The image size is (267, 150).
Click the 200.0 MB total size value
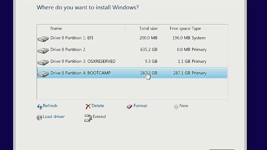(x=149, y=38)
